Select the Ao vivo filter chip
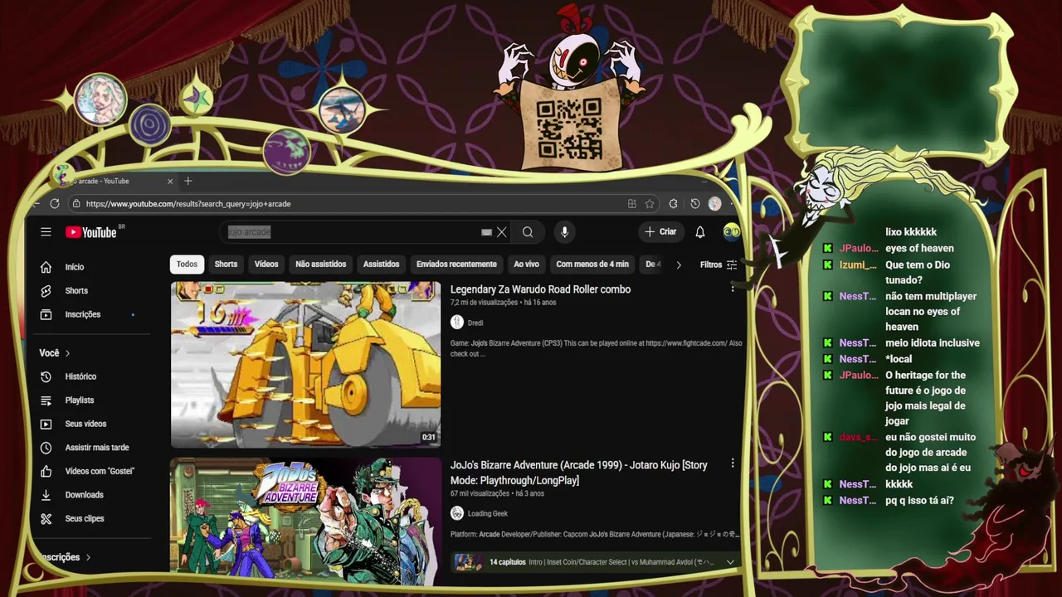Screen dimensions: 1062x597 click(x=526, y=265)
